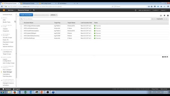
Task: Open a new browser tab
Action: click(x=77, y=3)
